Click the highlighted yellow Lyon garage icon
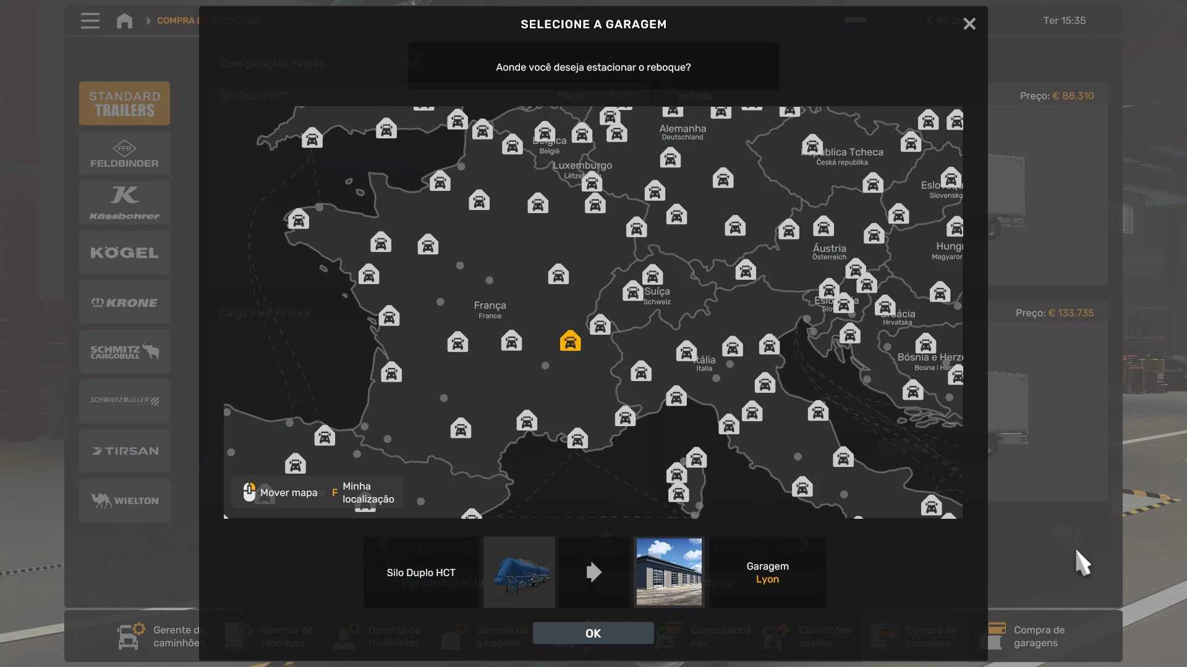 (x=570, y=341)
